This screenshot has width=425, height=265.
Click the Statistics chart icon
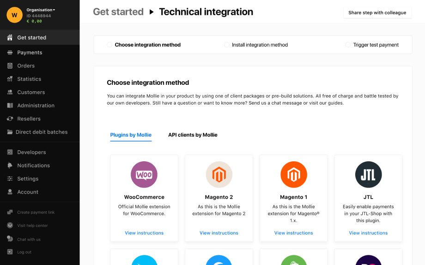click(10, 79)
